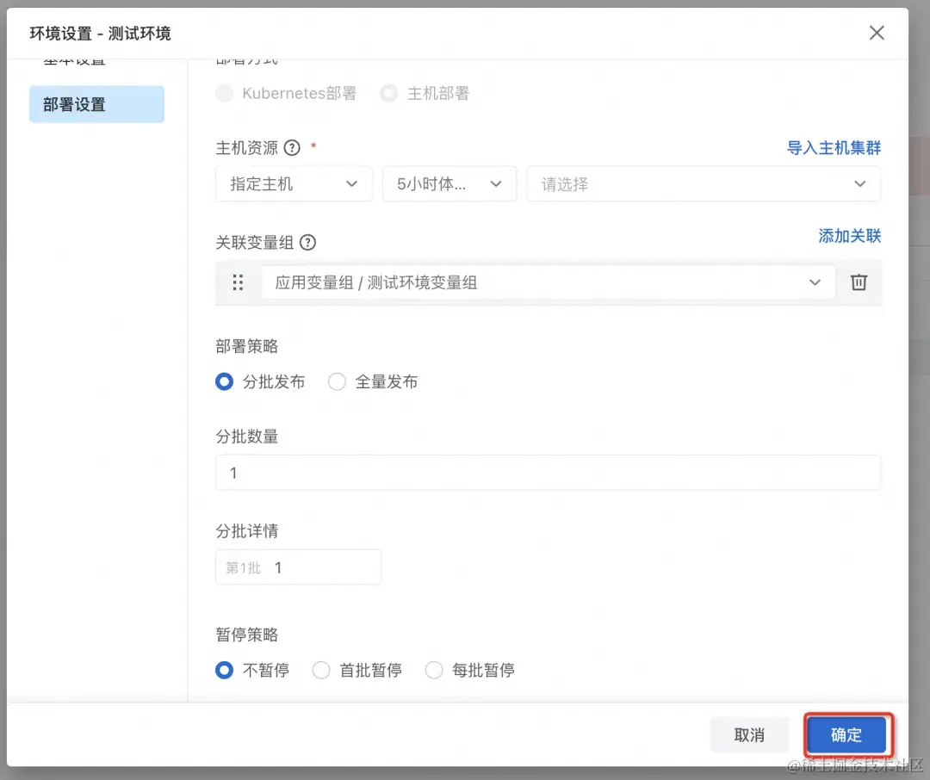Switch to the 基本设置 tab

[73, 59]
